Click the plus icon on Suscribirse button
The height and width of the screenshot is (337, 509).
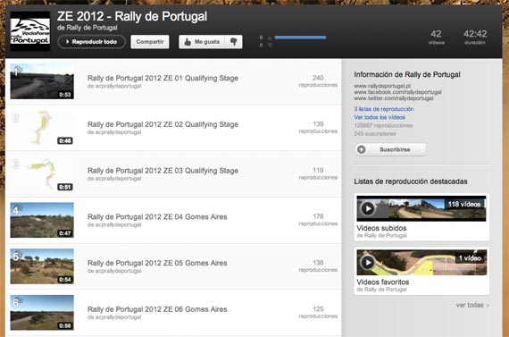point(362,149)
